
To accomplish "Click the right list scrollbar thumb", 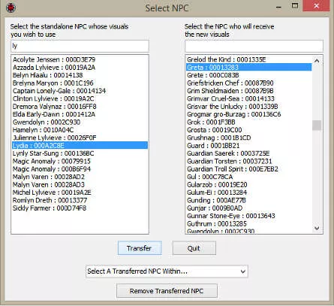I will click(317, 126).
